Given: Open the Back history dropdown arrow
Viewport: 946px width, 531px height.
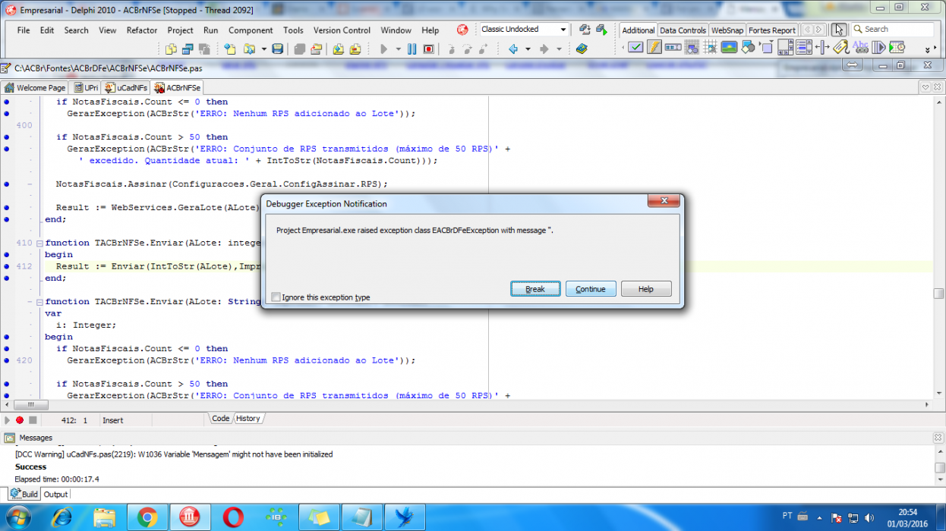Looking at the screenshot, I should (528, 49).
